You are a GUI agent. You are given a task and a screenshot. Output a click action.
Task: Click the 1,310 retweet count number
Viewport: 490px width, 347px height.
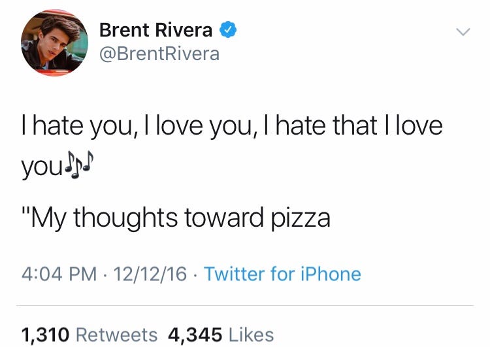(x=46, y=335)
